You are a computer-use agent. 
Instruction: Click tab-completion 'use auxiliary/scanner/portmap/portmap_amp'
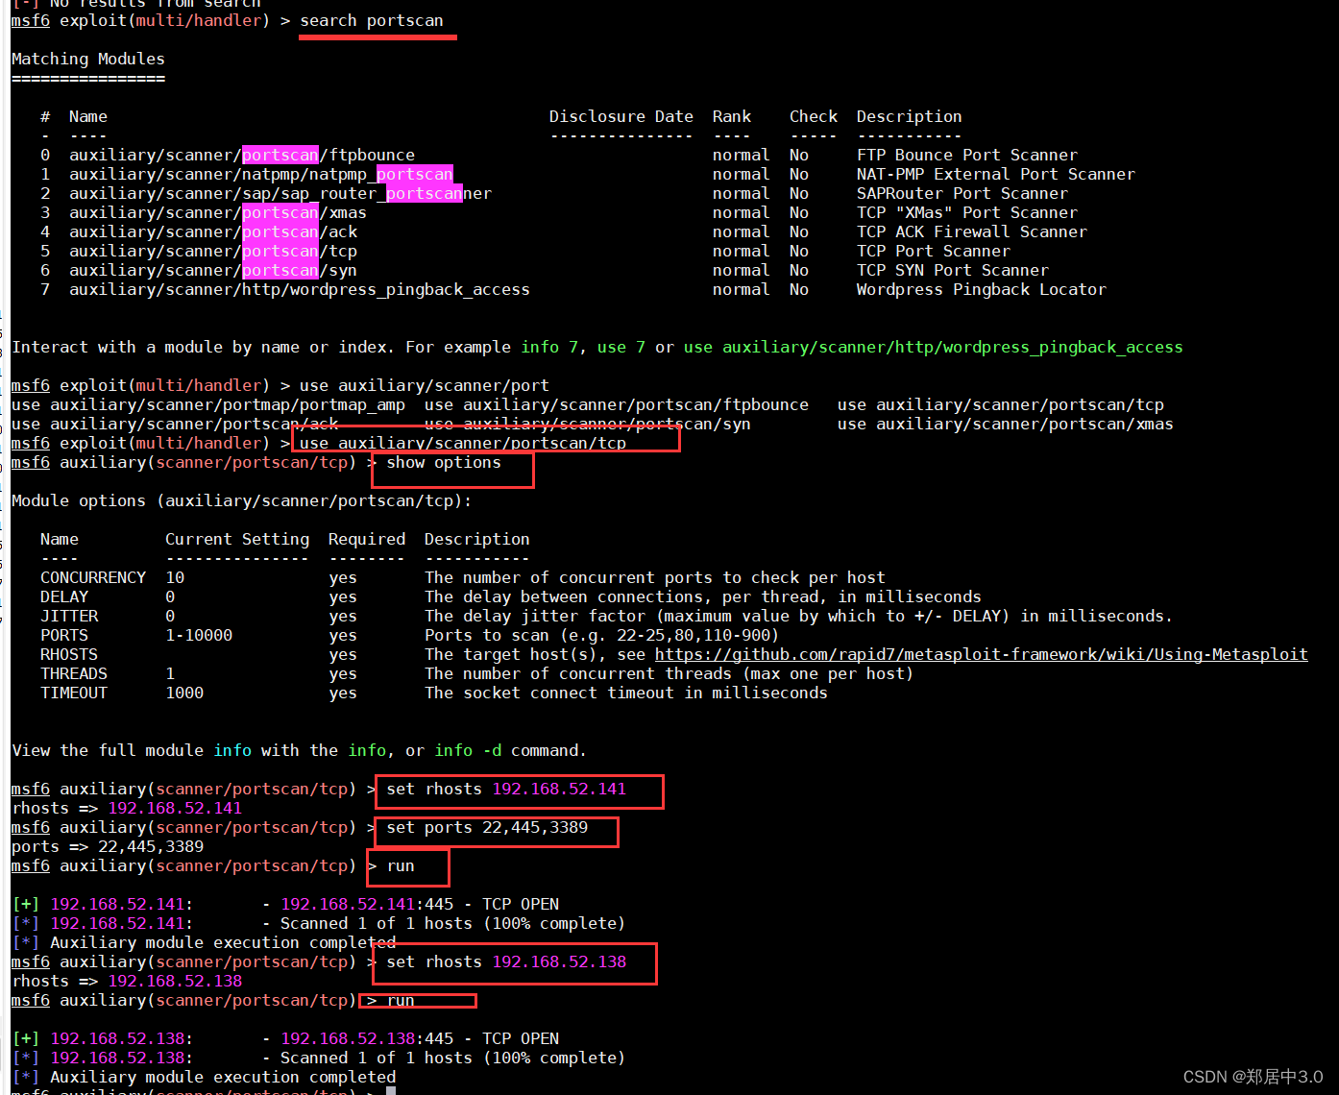(x=208, y=404)
